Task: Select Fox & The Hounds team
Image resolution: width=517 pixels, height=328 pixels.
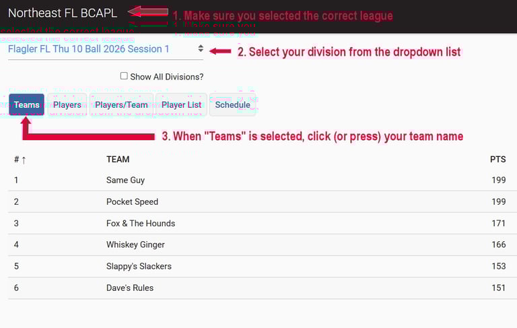Action: (140, 224)
